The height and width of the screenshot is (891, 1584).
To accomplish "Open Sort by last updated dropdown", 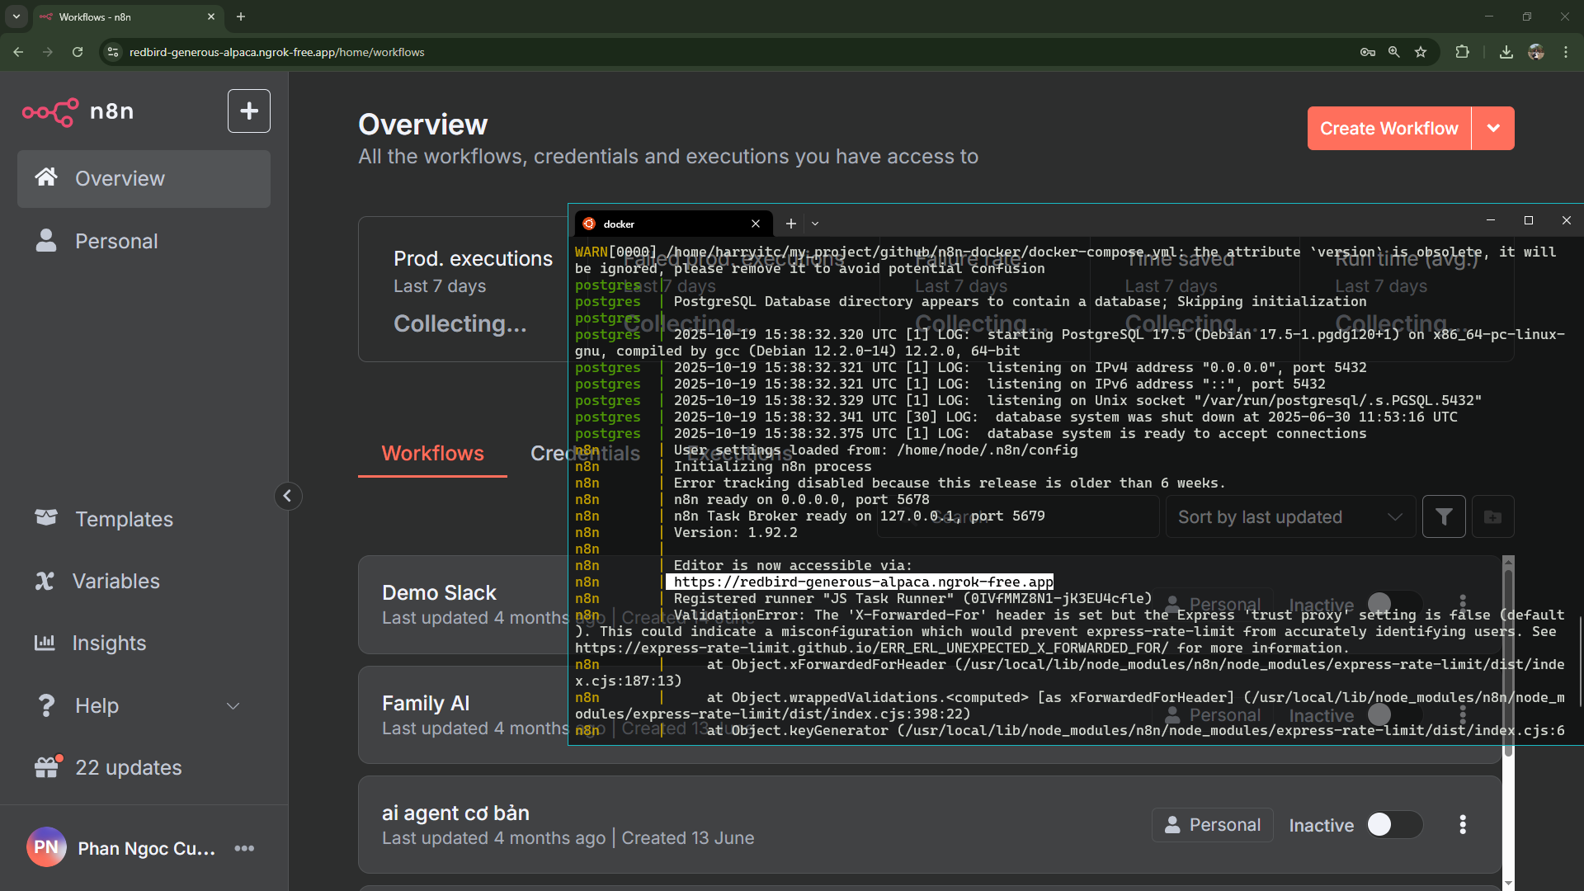I will [x=1289, y=517].
